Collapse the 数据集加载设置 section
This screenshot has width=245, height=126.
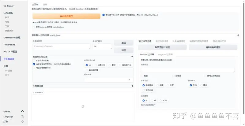pyautogui.click(x=132, y=57)
